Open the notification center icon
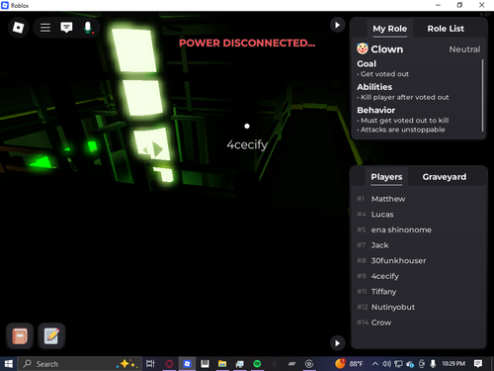Viewport: 494px width, 371px height. click(478, 364)
